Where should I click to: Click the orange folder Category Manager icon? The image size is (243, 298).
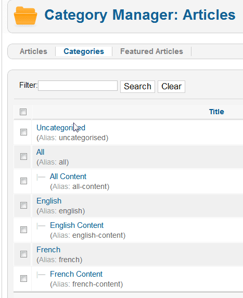pos(25,16)
